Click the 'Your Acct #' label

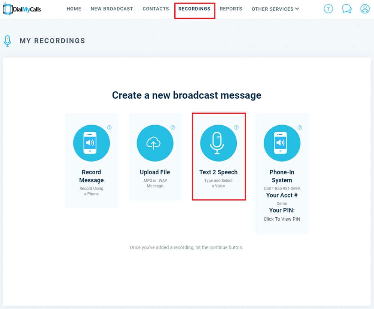282,195
